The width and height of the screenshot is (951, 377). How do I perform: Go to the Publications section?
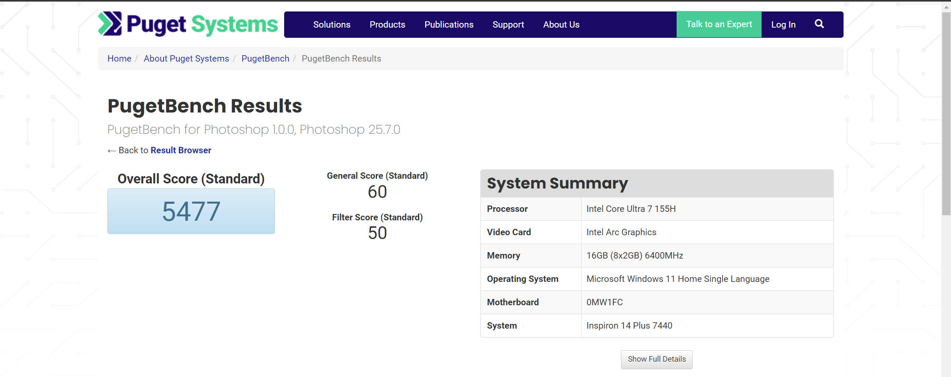449,25
